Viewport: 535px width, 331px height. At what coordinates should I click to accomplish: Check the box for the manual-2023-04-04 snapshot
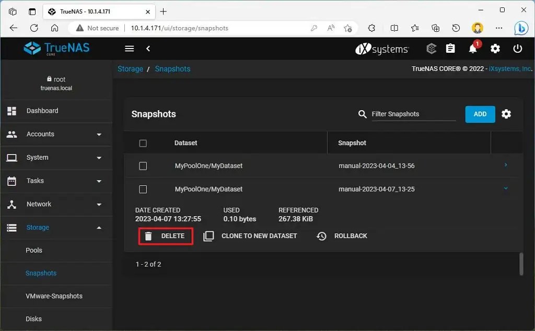143,165
